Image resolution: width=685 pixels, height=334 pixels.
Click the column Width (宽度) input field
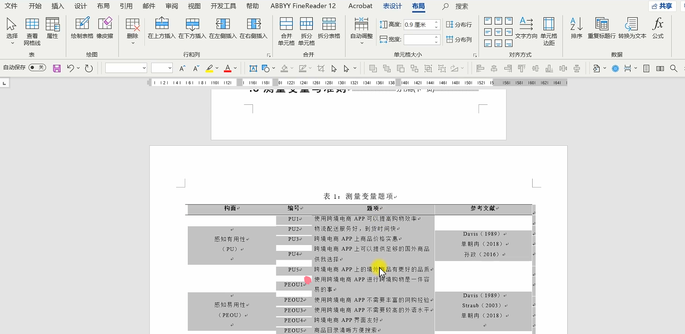point(418,40)
